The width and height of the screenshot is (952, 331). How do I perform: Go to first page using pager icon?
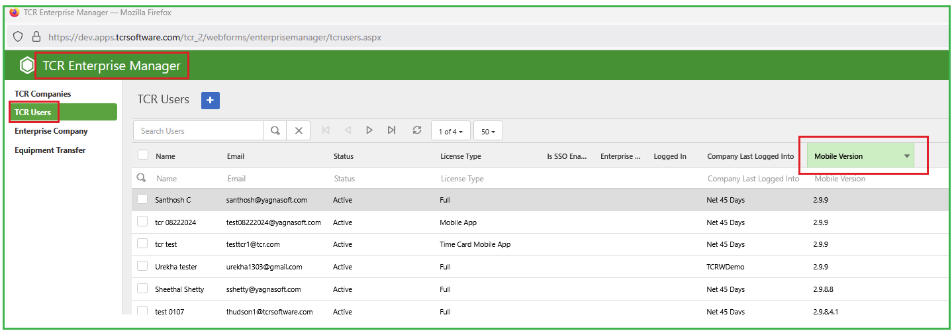point(326,130)
